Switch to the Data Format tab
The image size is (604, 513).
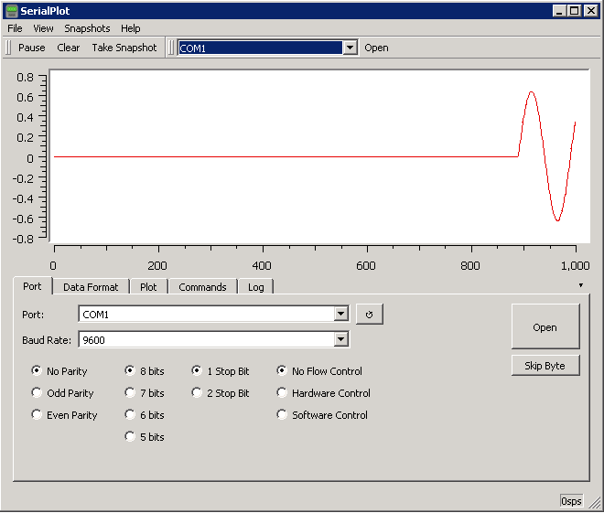coord(91,287)
